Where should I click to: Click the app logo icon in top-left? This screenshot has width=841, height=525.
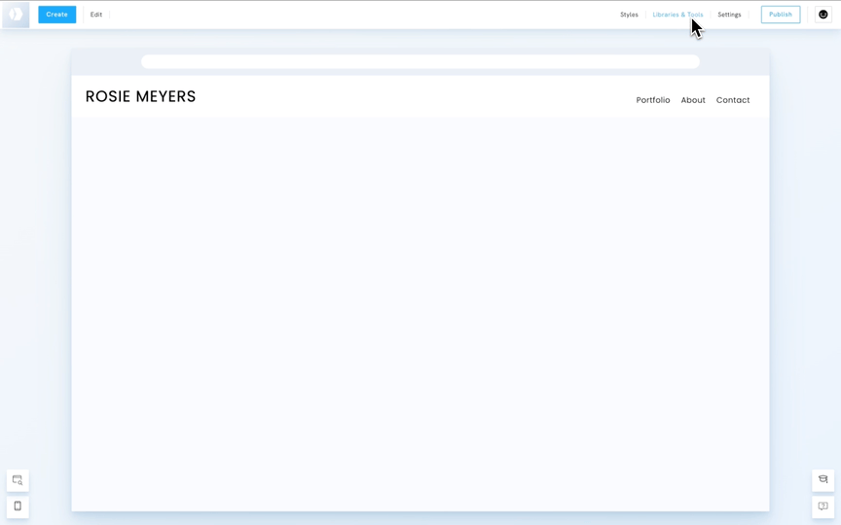click(x=16, y=15)
